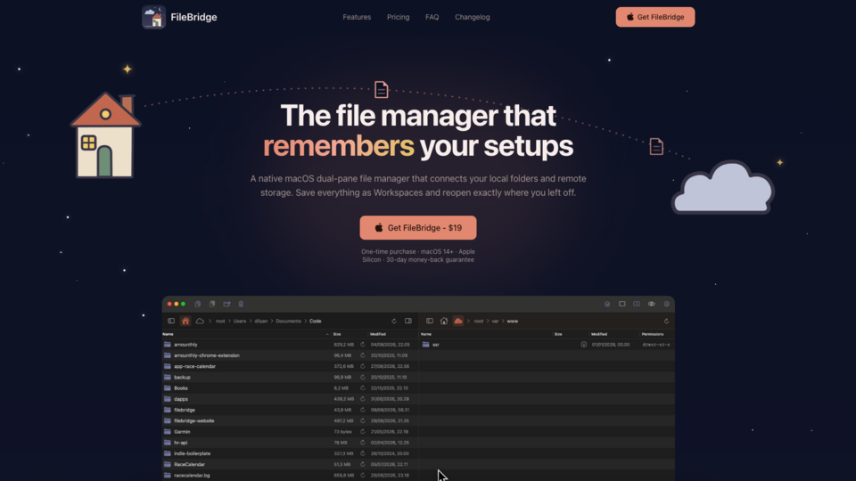
Task: Open the Changelog nav link
Action: tap(473, 17)
